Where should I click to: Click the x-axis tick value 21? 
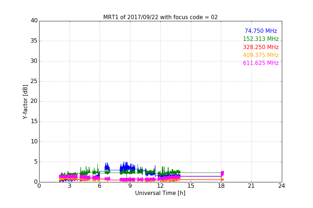(x=251, y=186)
